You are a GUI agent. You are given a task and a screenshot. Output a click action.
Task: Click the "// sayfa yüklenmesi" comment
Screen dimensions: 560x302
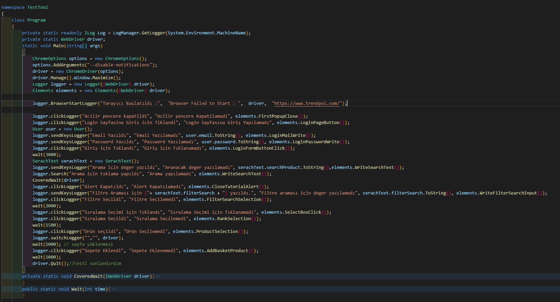pyautogui.click(x=88, y=244)
